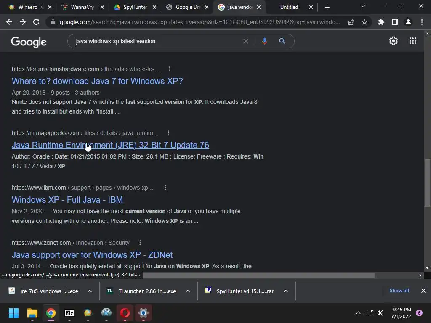Open the Windows Start menu
Image resolution: width=431 pixels, height=323 pixels.
coord(13,313)
